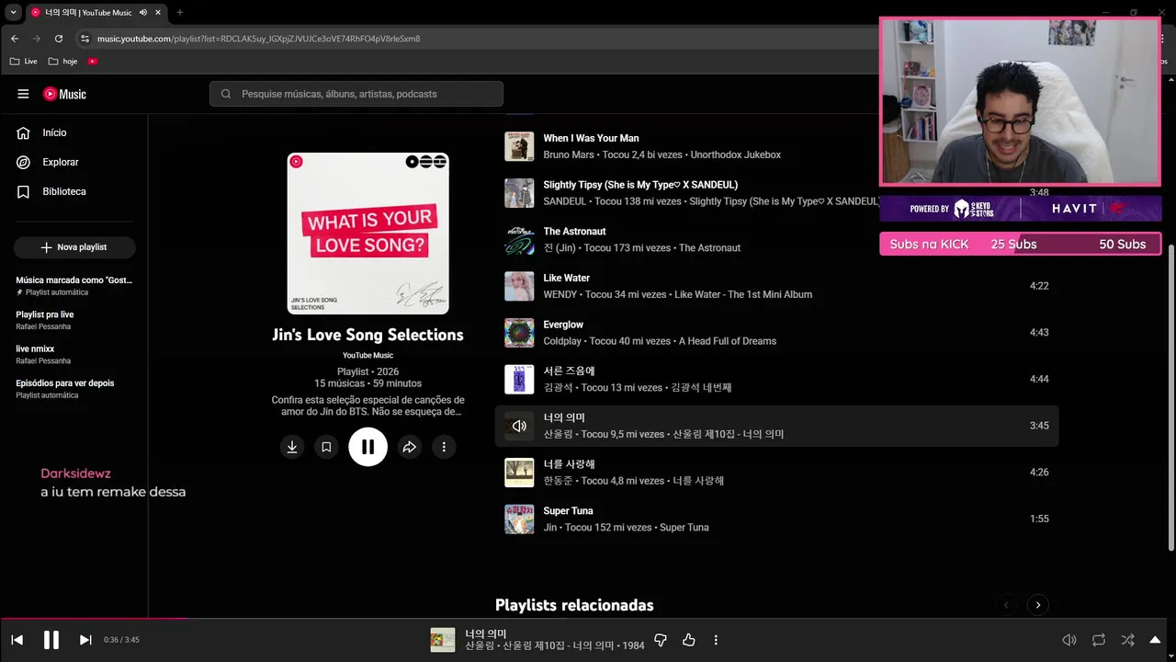
Task: Expand the playlist description text
Action: pos(367,405)
